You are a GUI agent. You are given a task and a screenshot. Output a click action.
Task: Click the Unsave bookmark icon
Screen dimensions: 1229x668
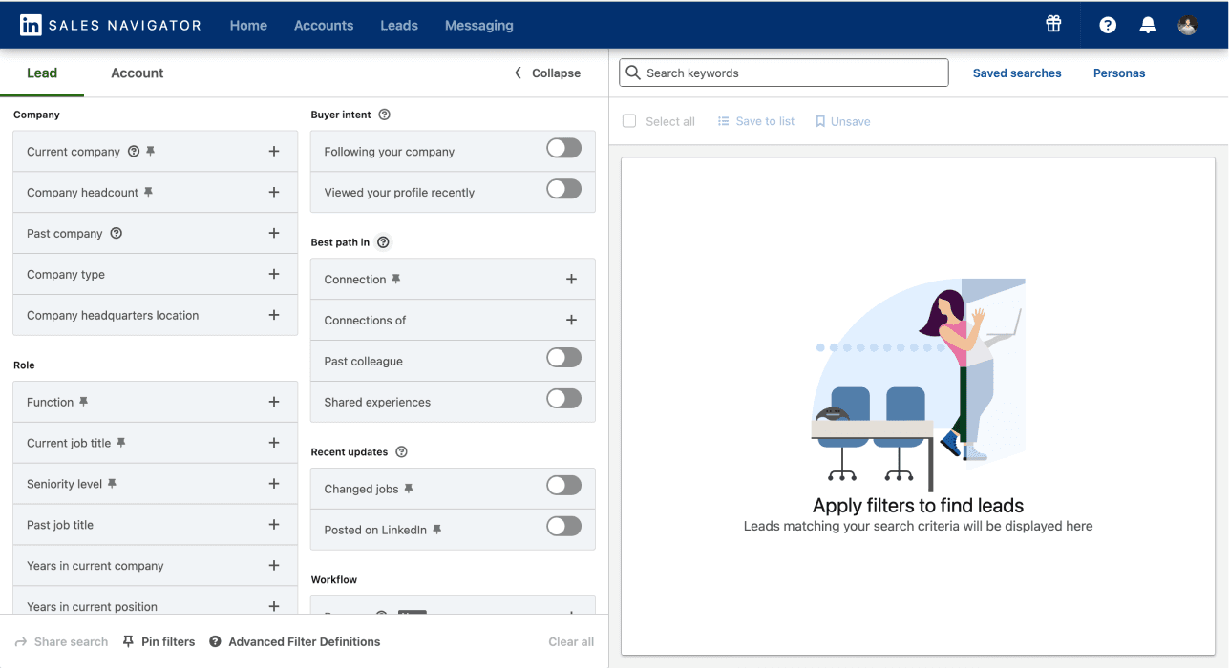[819, 121]
